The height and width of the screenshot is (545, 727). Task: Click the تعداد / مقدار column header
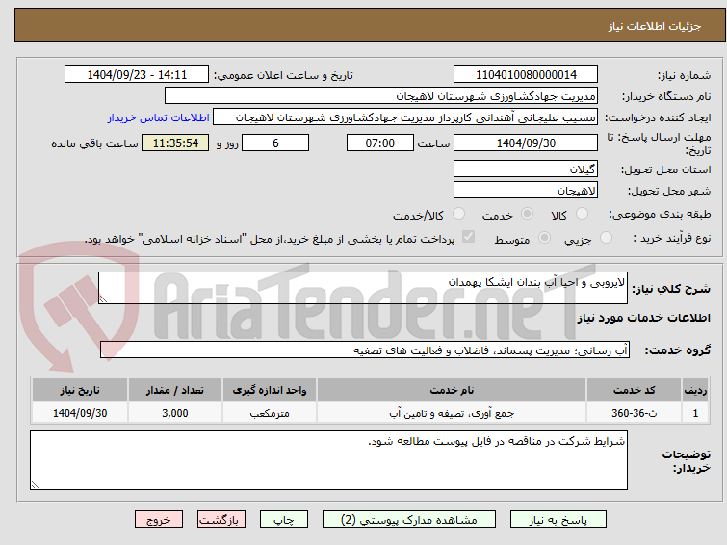coord(175,390)
